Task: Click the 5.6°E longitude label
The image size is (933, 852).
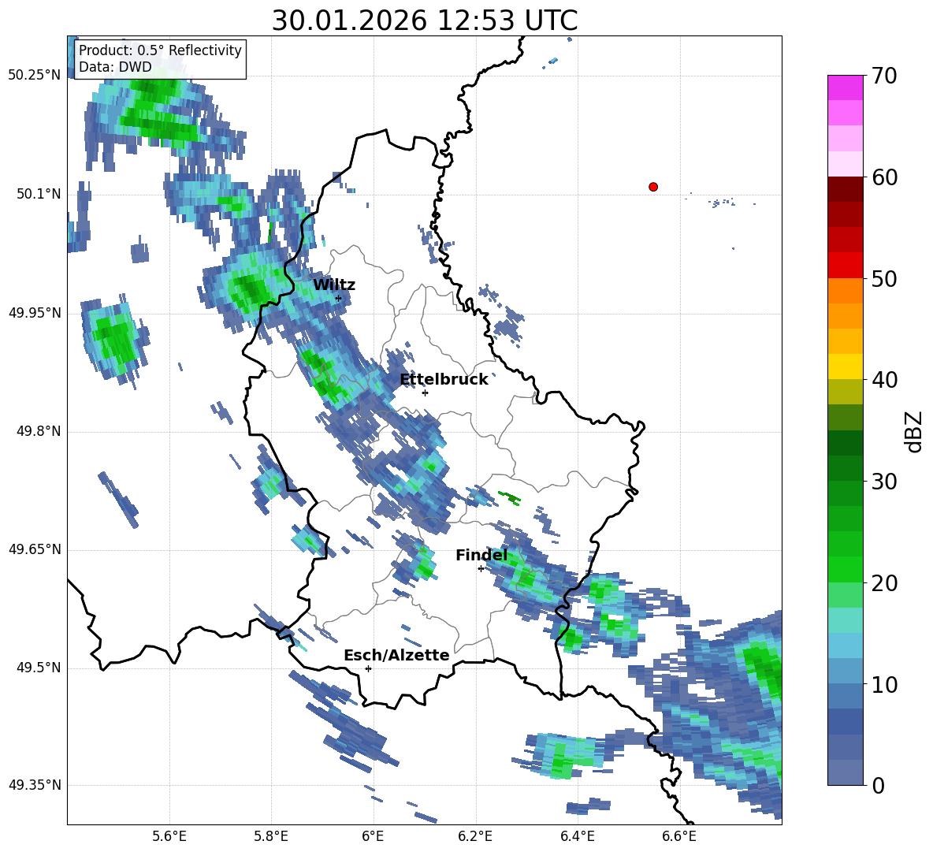Action: pos(169,836)
